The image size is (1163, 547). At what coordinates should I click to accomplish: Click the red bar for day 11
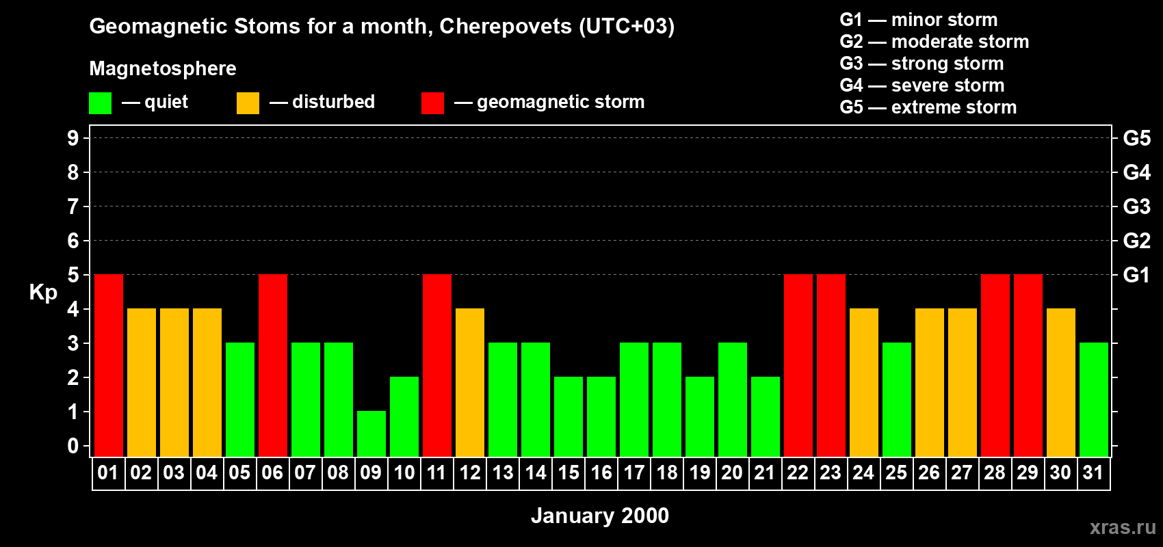click(x=437, y=365)
